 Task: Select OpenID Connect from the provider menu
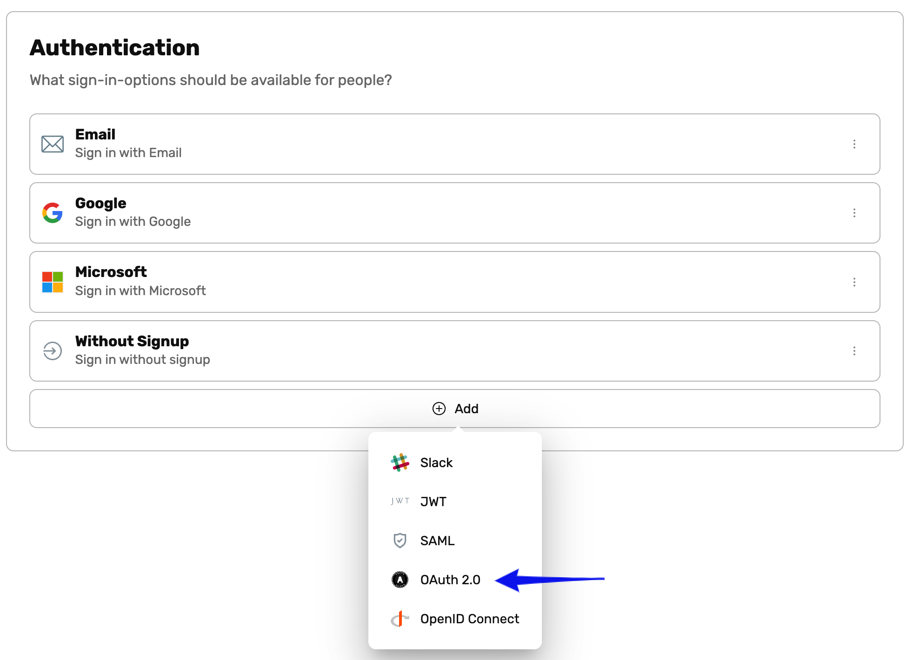(x=469, y=619)
